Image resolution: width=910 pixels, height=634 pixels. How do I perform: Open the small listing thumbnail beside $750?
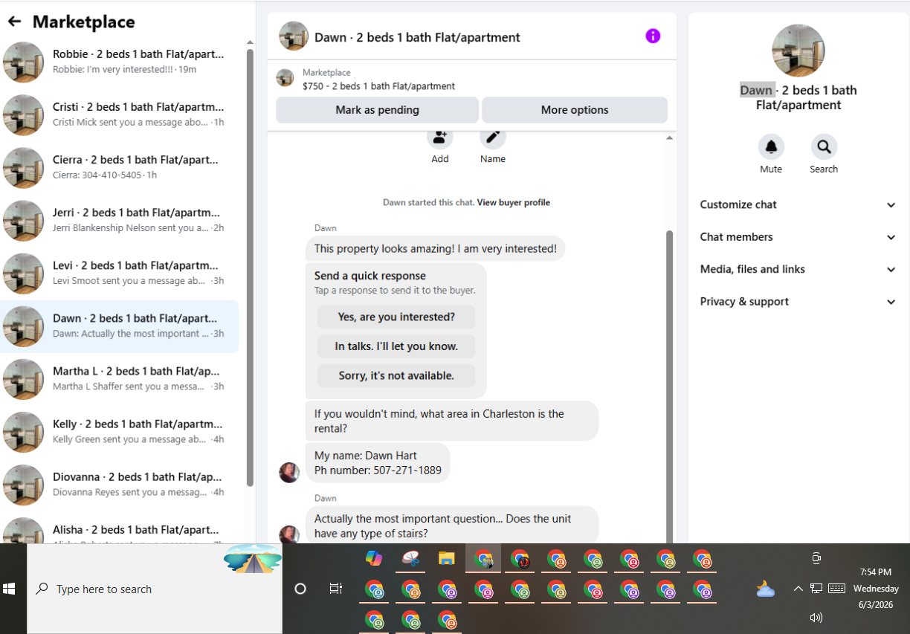pos(285,78)
